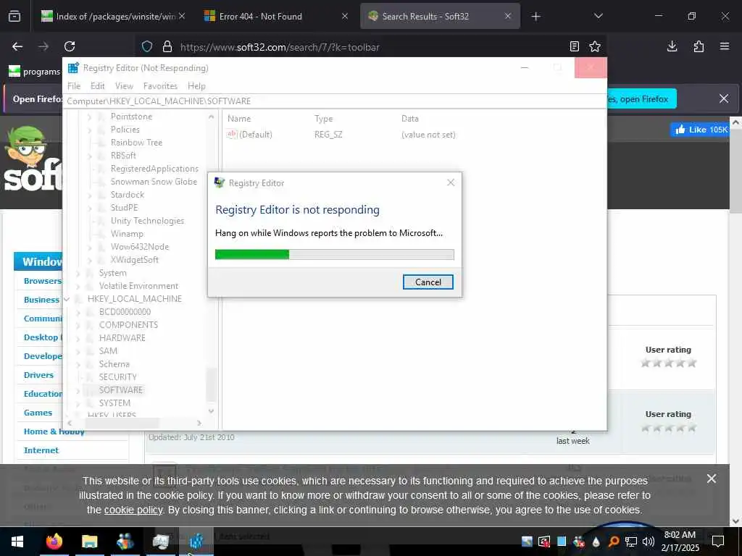The height and width of the screenshot is (556, 742).
Task: Expand the BCD00000000 key
Action: [78, 312]
